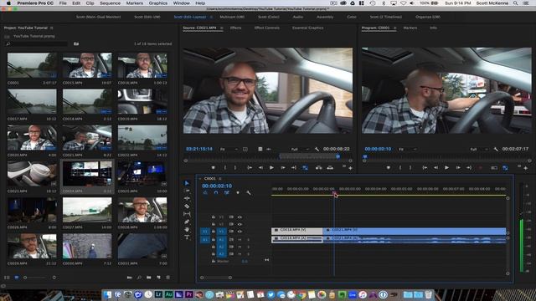Select the Track Select Forward tool
Viewport: 536px width, 301px height.
(187, 191)
